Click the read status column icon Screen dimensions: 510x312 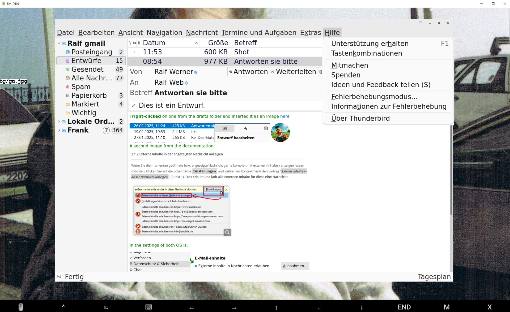coord(134,43)
